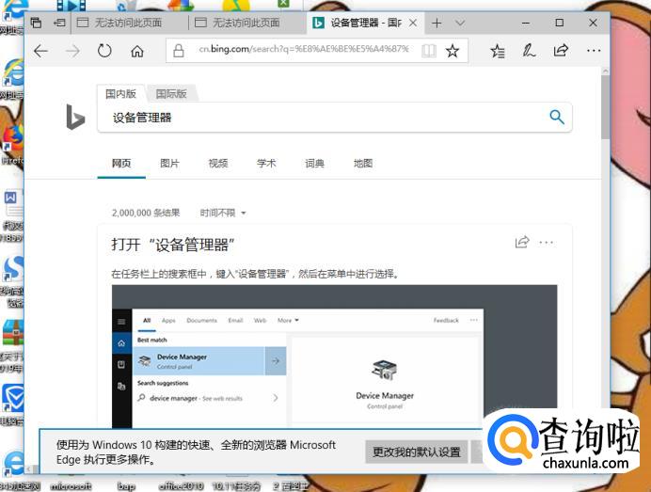Open the browser home page

click(x=137, y=51)
